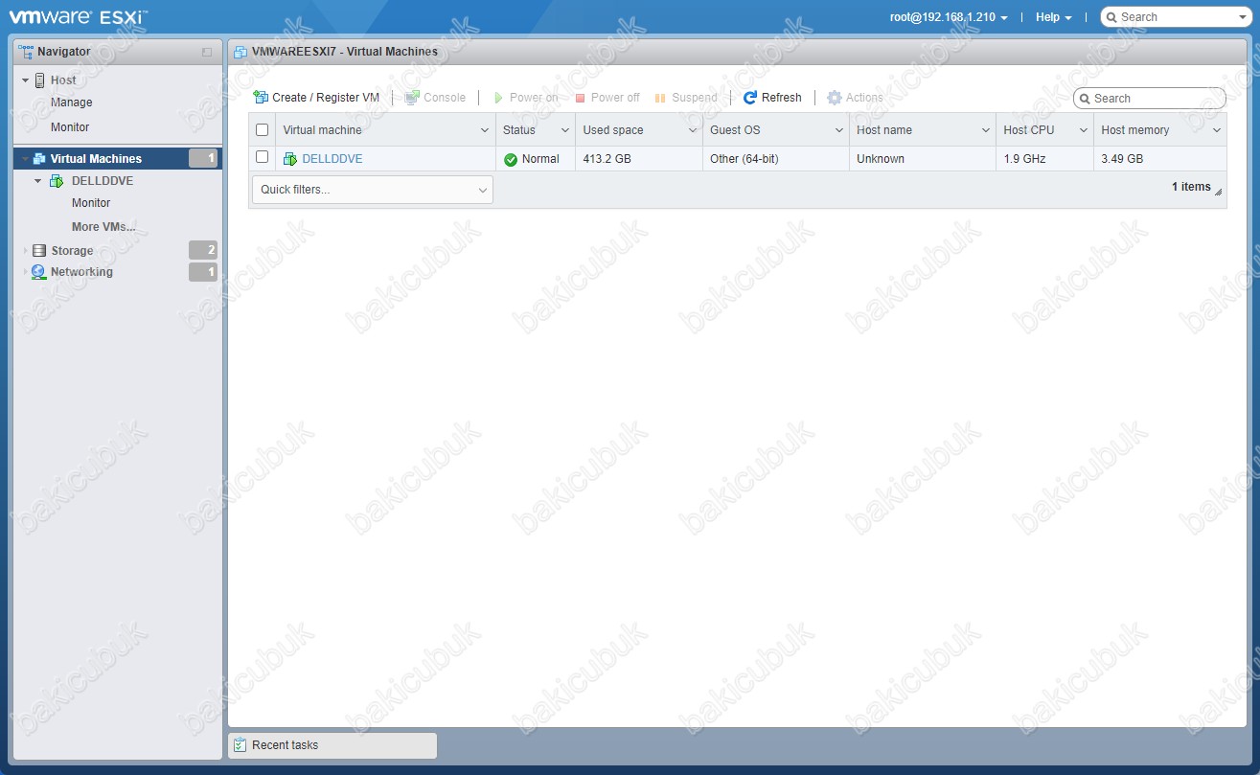This screenshot has height=775, width=1260.
Task: Click the 413.2 GB used space cell
Action: click(638, 159)
